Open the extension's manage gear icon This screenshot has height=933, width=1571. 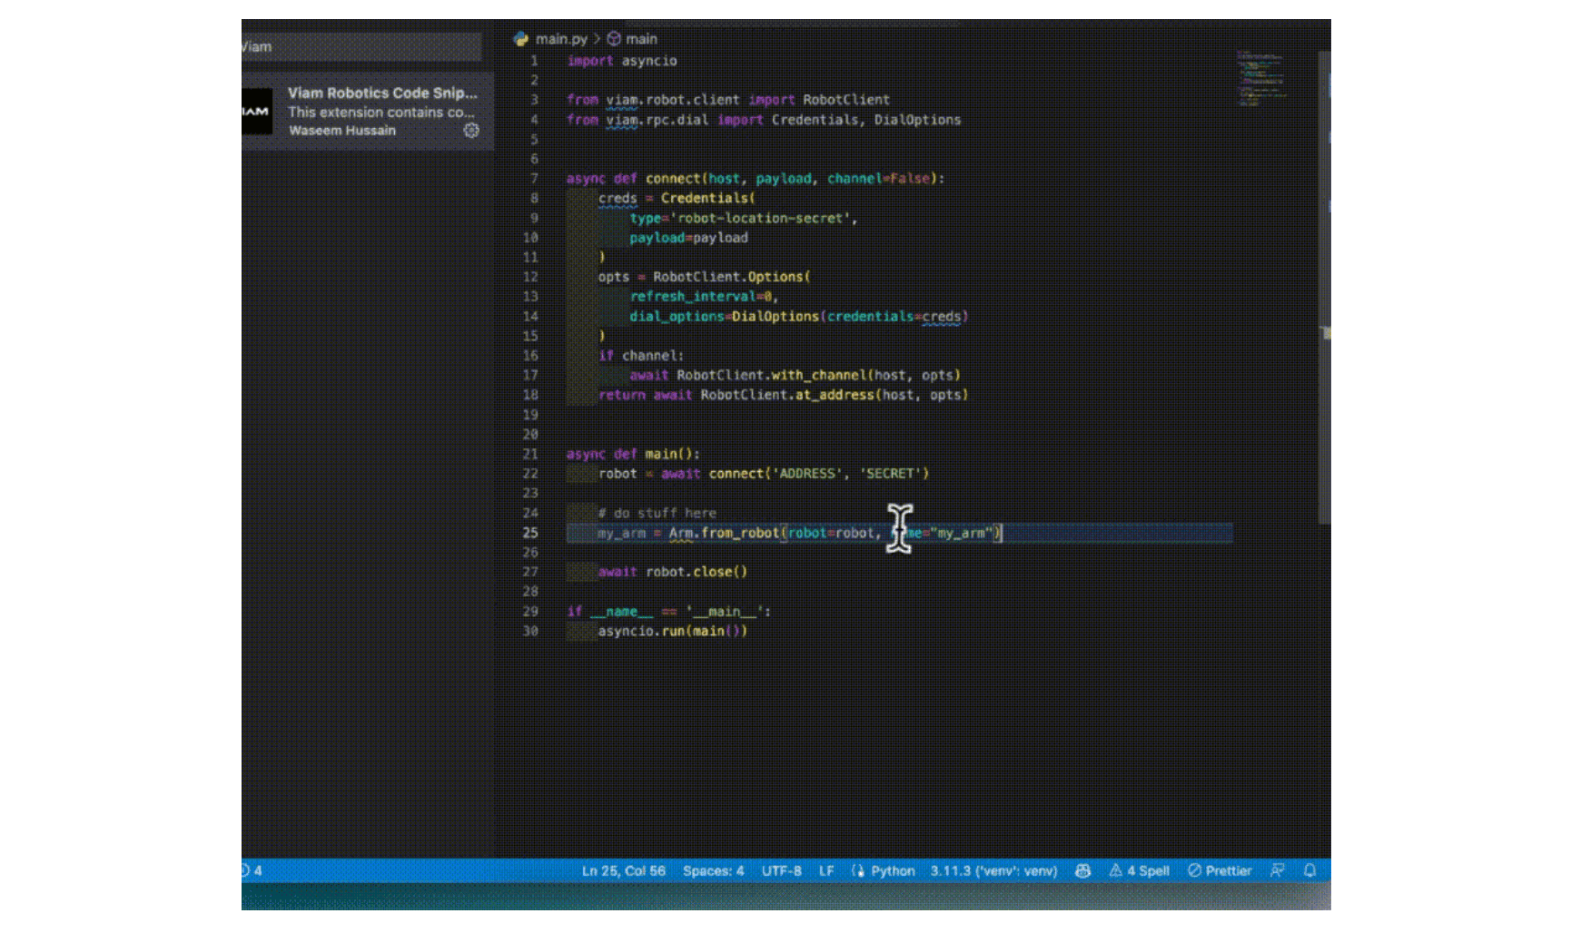tap(471, 131)
